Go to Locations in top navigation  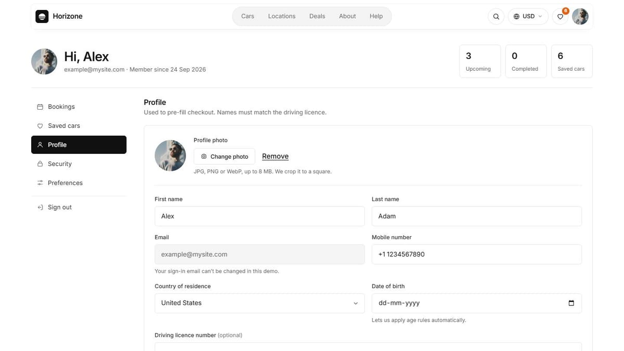coord(282,16)
